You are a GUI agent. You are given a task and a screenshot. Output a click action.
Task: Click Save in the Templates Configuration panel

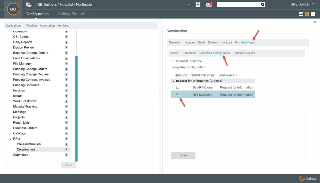point(183,155)
